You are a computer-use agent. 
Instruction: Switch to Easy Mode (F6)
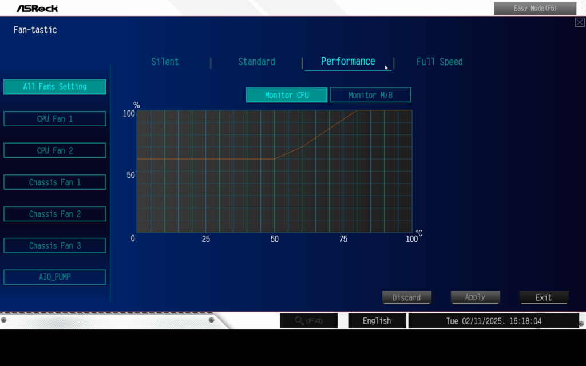[x=535, y=8]
